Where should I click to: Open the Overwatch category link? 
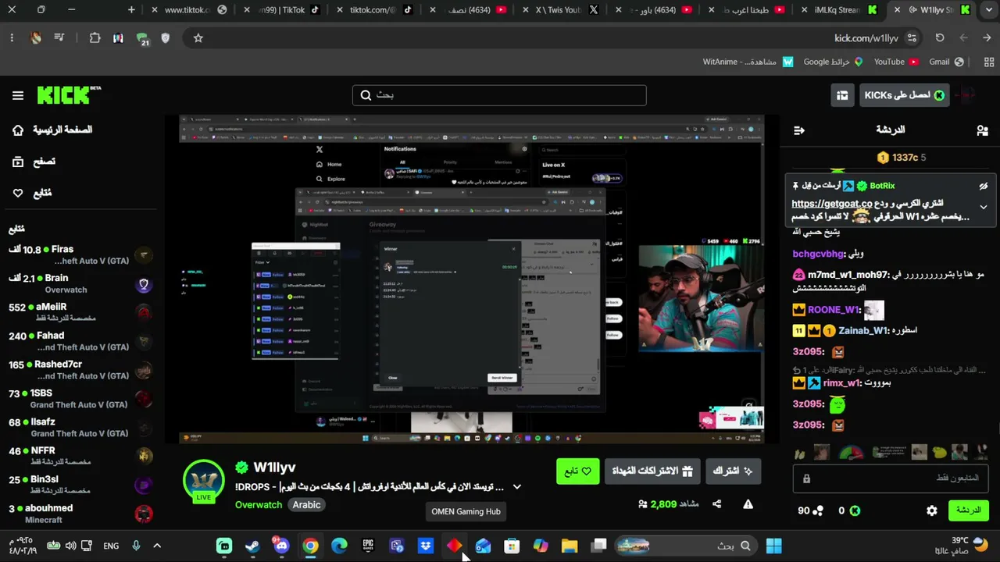point(259,505)
